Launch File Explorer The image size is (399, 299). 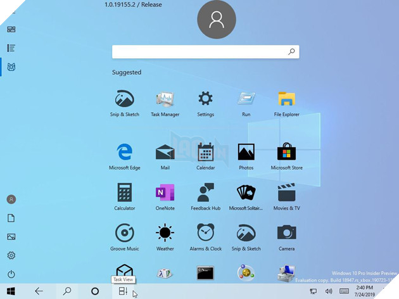click(x=286, y=103)
